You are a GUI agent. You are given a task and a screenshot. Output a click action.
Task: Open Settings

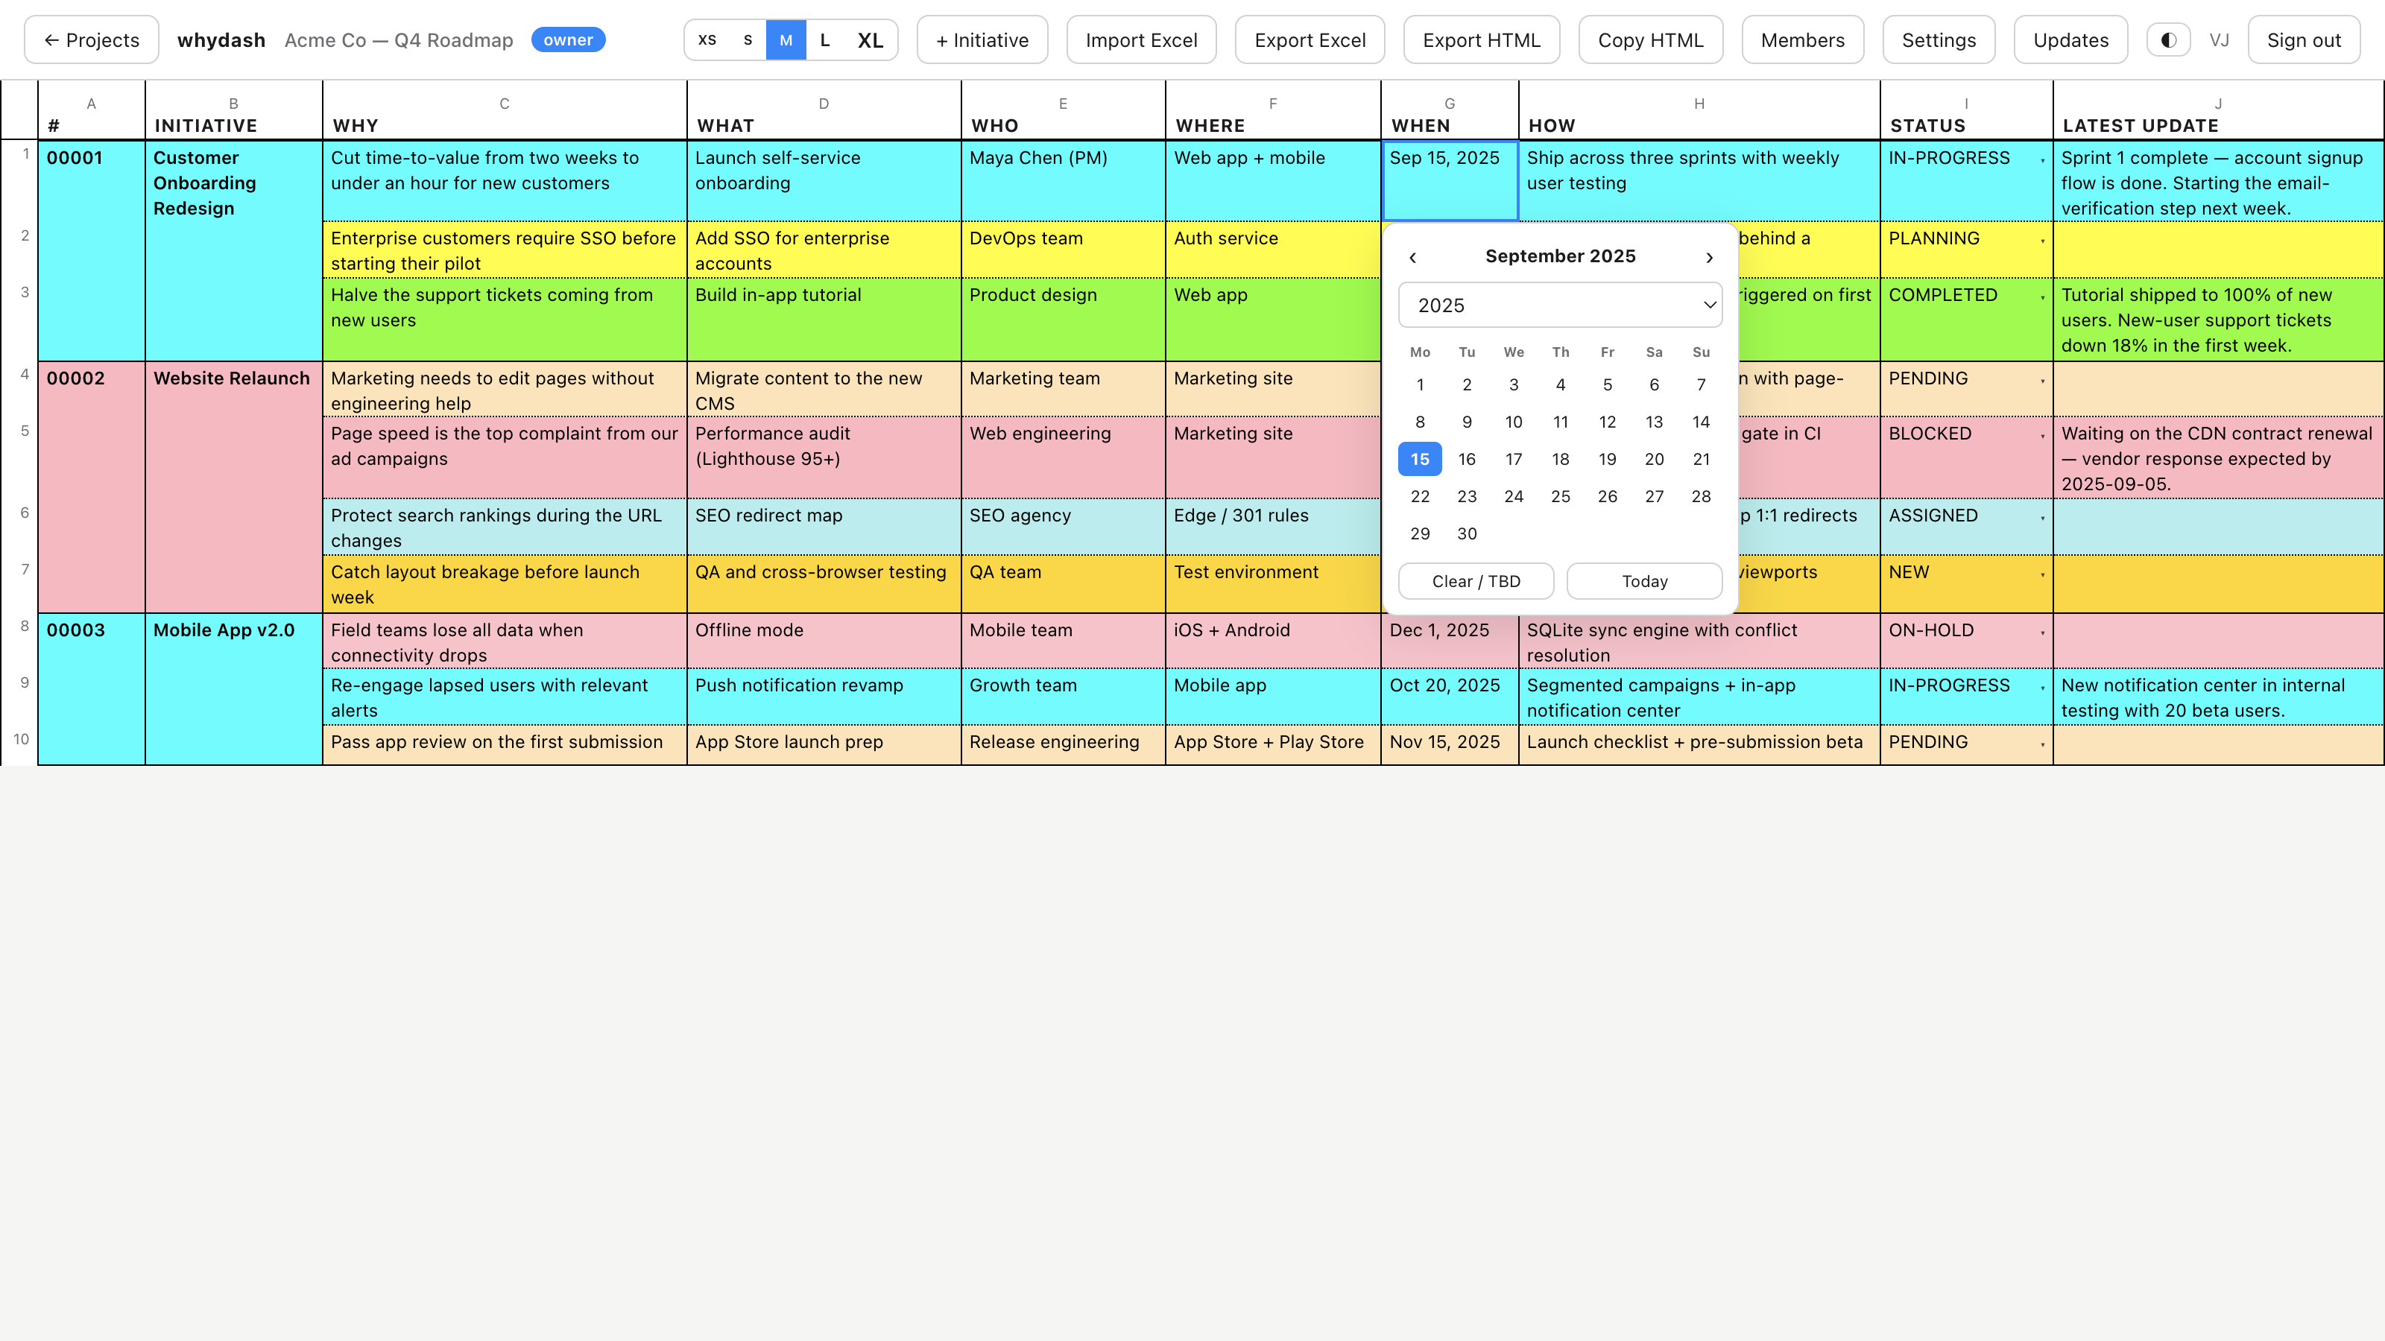[1939, 39]
